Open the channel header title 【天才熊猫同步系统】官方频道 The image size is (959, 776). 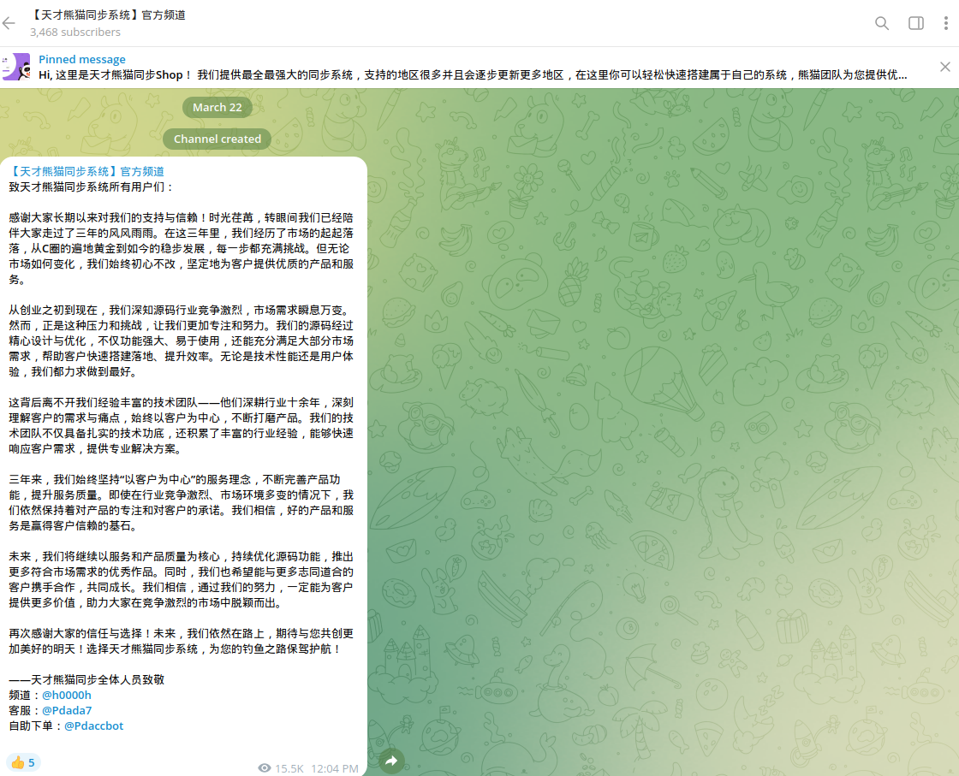click(108, 15)
